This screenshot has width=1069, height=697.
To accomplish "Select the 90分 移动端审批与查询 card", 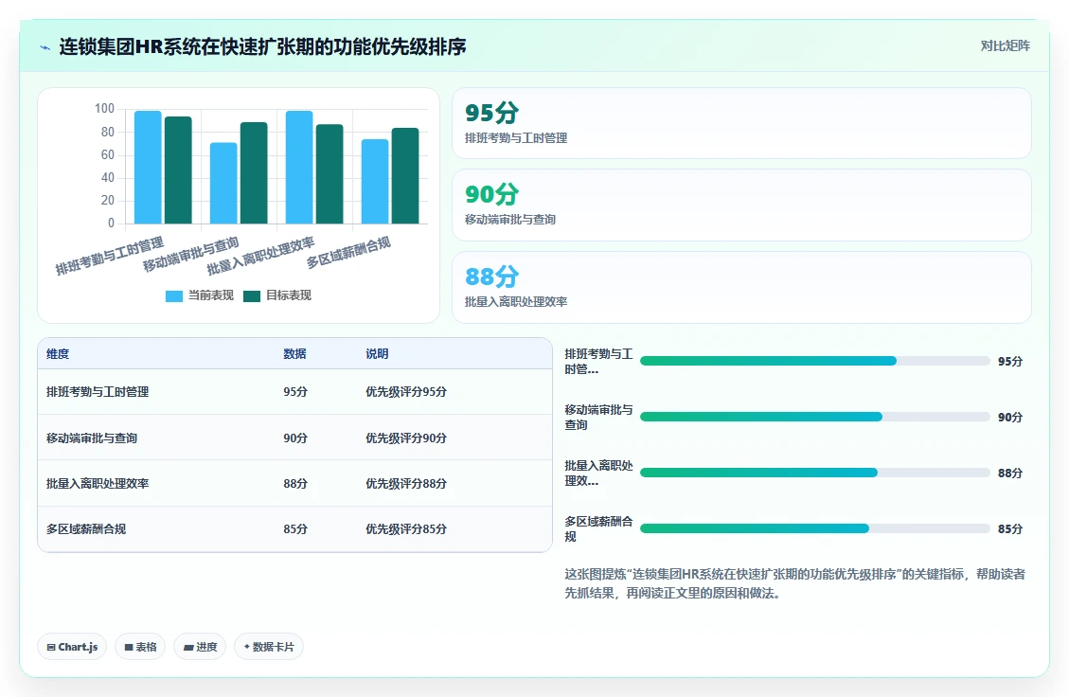I will click(x=741, y=206).
